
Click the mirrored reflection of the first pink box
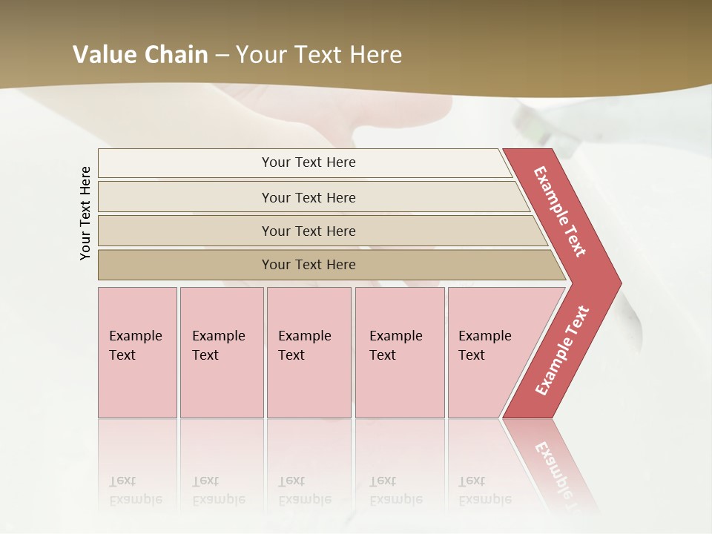pos(138,466)
